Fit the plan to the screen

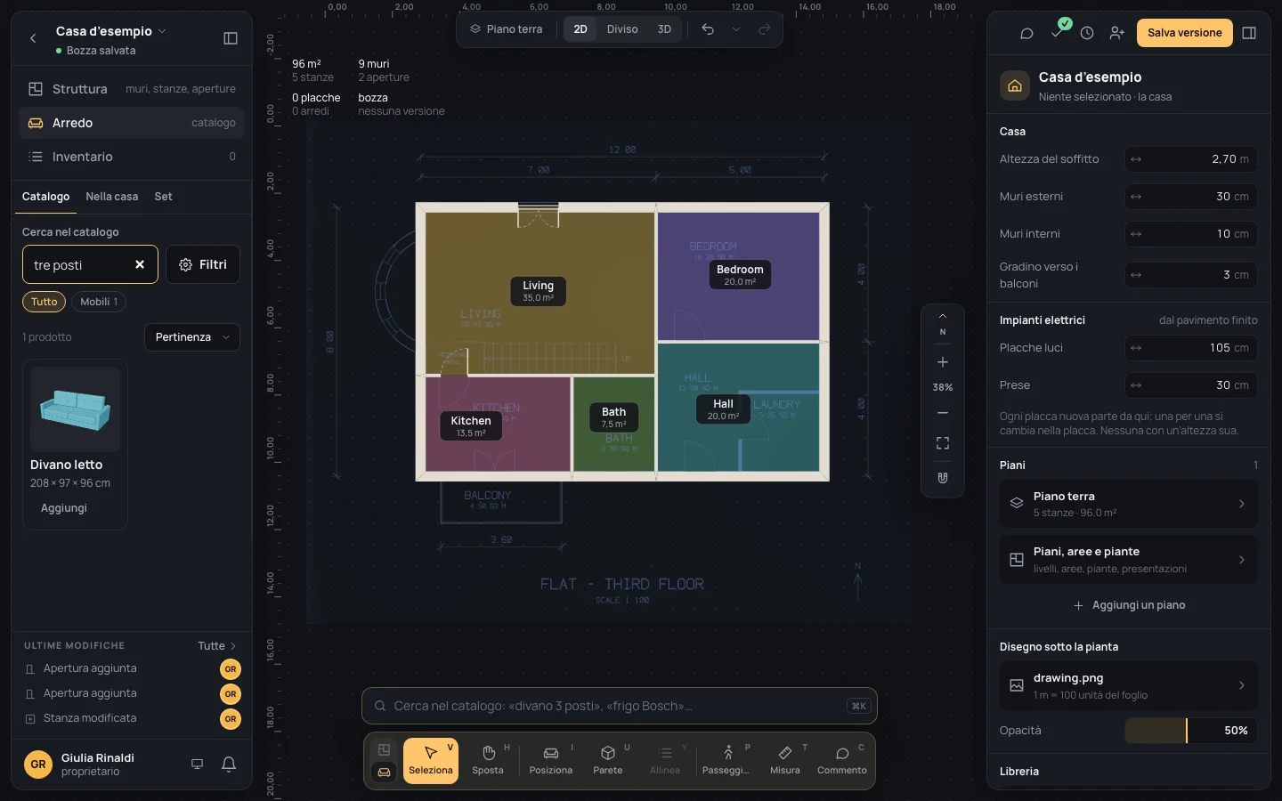click(943, 443)
